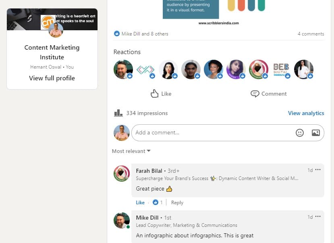This screenshot has width=334, height=243.
Task: Click the like reaction icon beside Mike Dill and 8 others
Action: 117,34
